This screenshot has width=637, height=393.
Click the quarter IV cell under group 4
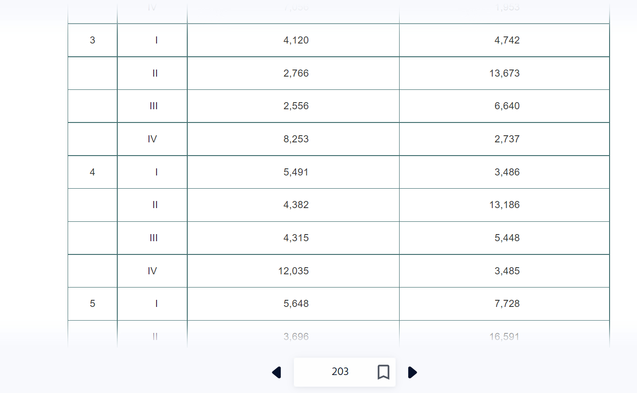pyautogui.click(x=152, y=271)
